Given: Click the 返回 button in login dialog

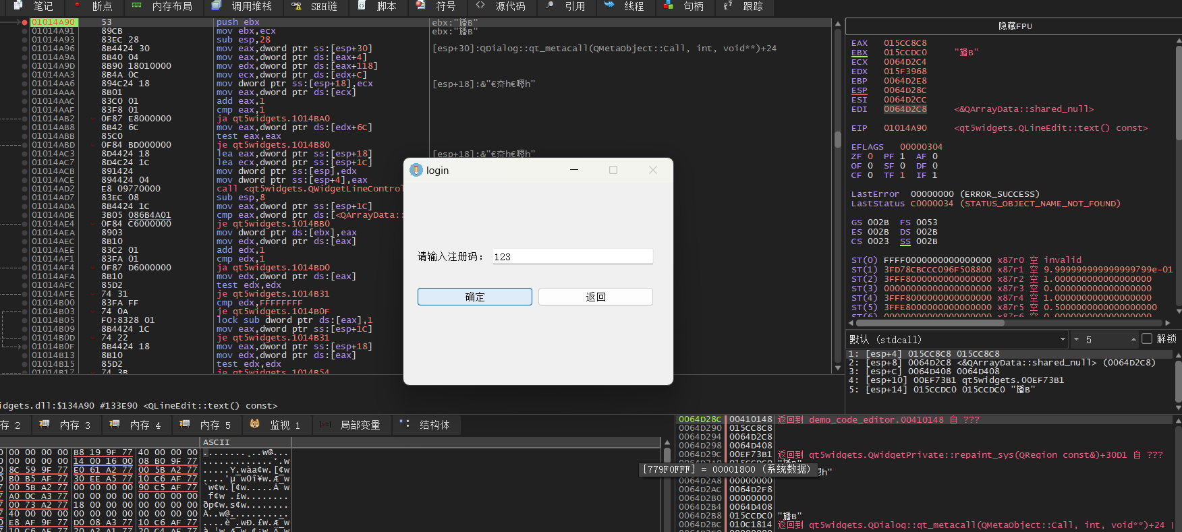Looking at the screenshot, I should (x=595, y=297).
